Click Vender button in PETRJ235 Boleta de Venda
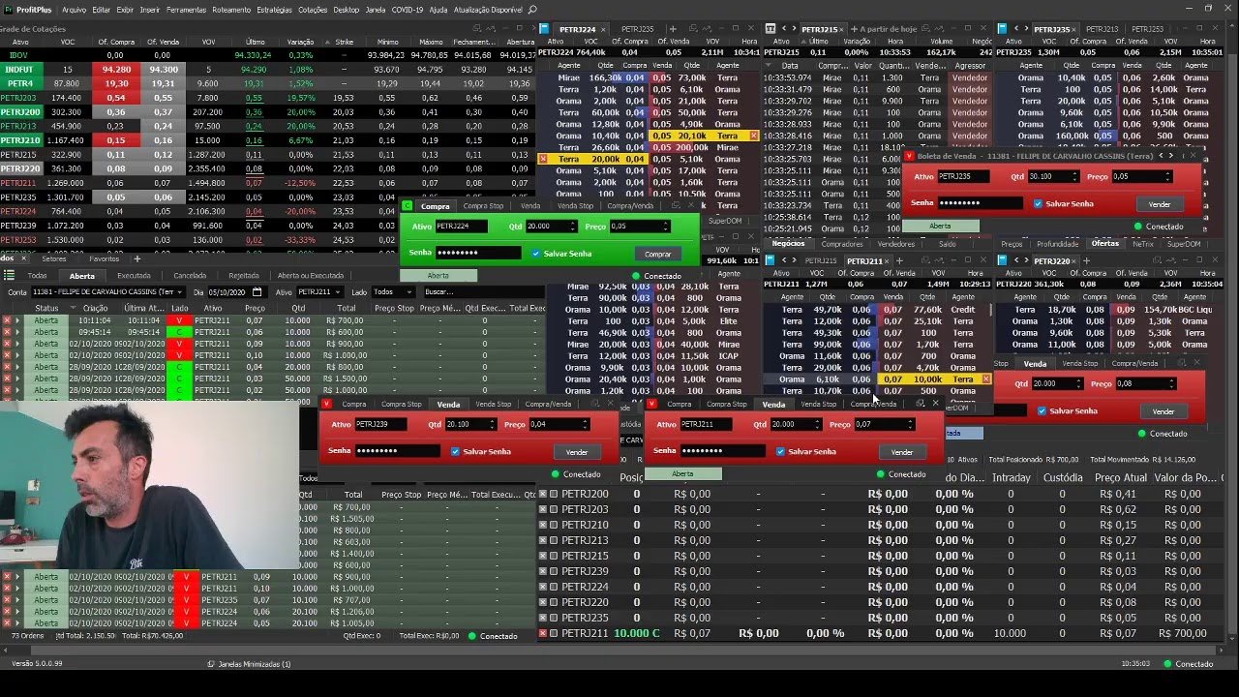This screenshot has height=697, width=1239. (1159, 204)
